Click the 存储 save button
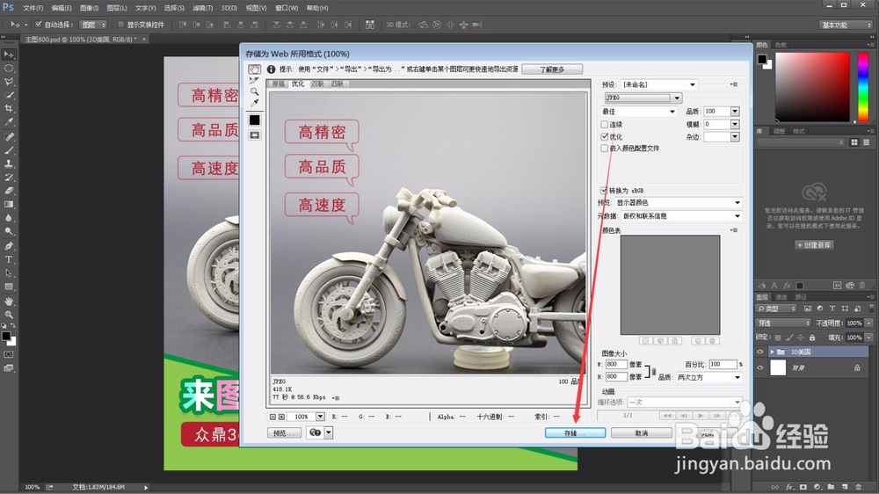The image size is (879, 494). [575, 433]
